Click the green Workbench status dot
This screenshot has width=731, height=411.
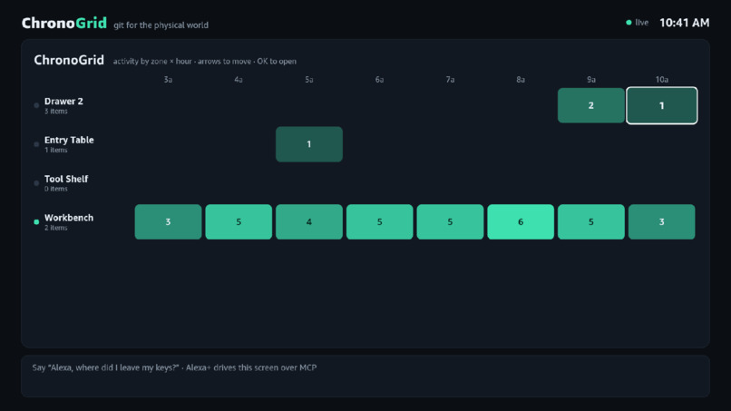point(36,222)
